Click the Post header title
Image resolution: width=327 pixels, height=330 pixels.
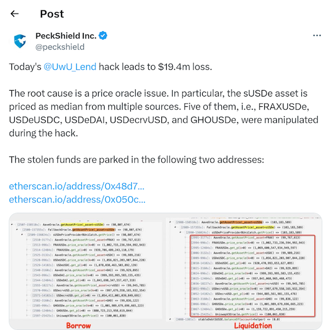coord(52,14)
